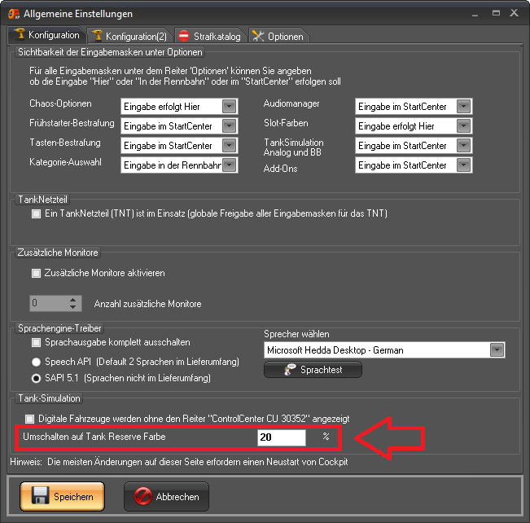Click the 'Anzahl zusätzliche Monitore' label
The image size is (530, 523).
click(147, 304)
